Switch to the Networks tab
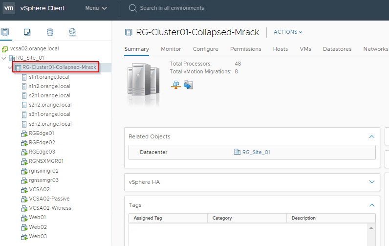389x246 pixels. 376,49
